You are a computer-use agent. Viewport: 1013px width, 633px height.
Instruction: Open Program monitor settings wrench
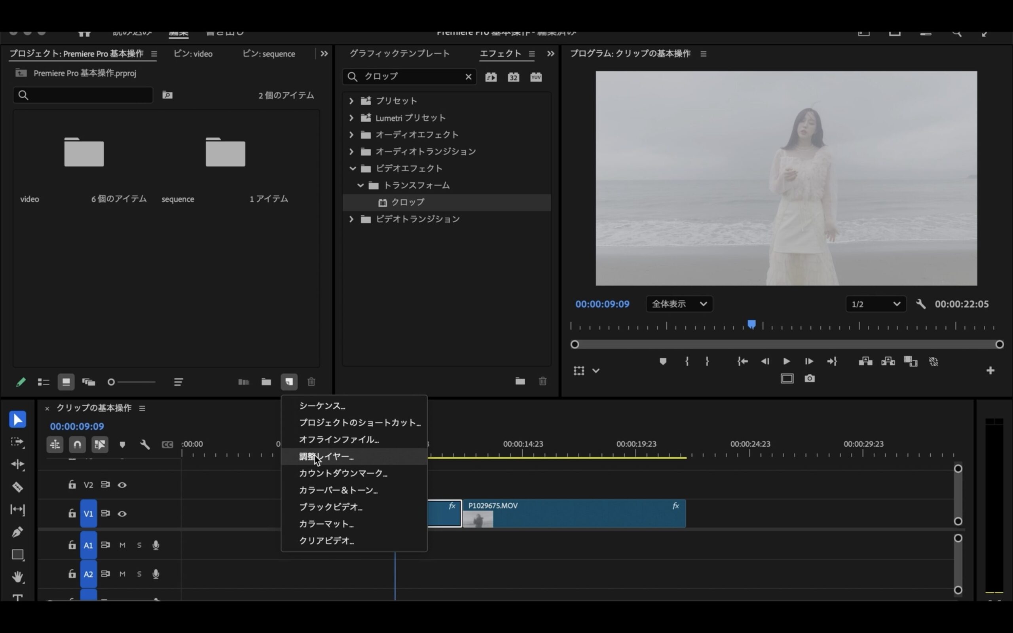click(x=920, y=304)
